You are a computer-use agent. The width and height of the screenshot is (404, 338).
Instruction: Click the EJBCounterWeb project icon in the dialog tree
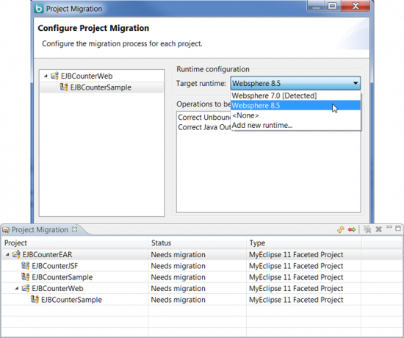pyautogui.click(x=54, y=76)
